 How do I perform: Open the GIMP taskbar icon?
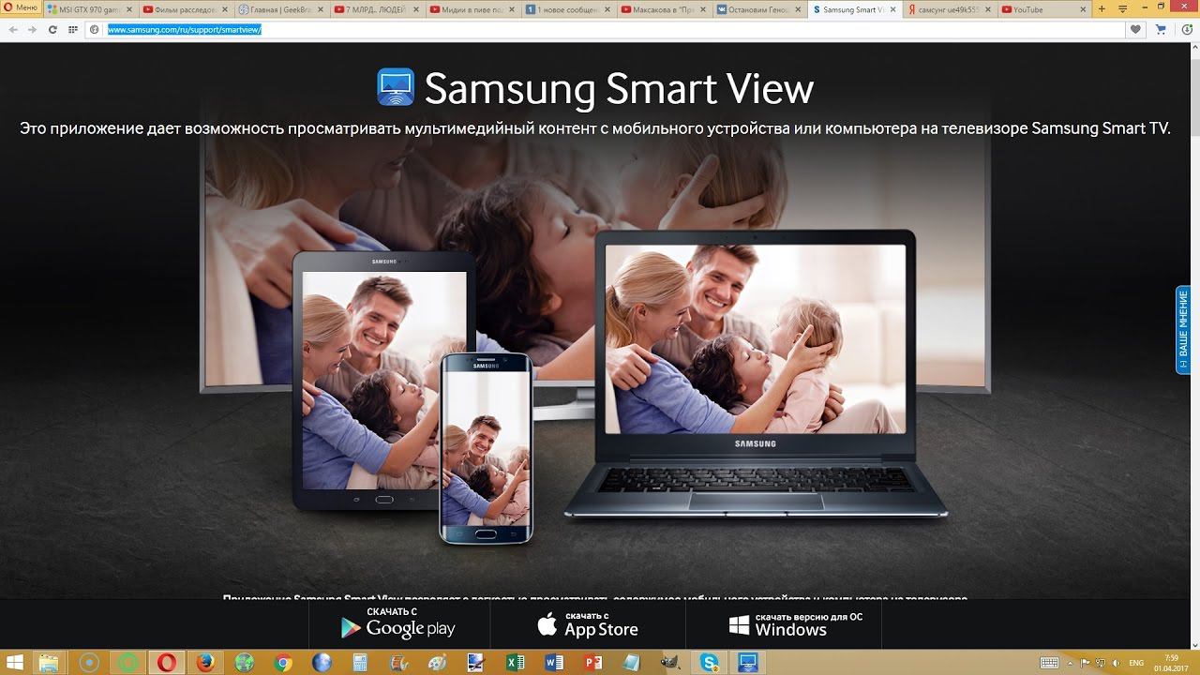[669, 662]
